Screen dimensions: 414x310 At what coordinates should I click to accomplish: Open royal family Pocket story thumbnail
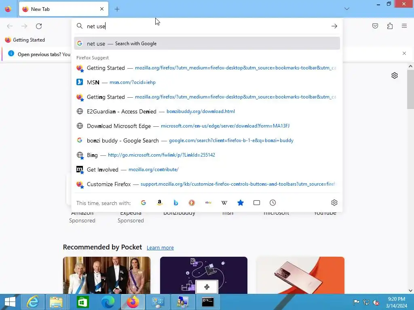pos(107,275)
